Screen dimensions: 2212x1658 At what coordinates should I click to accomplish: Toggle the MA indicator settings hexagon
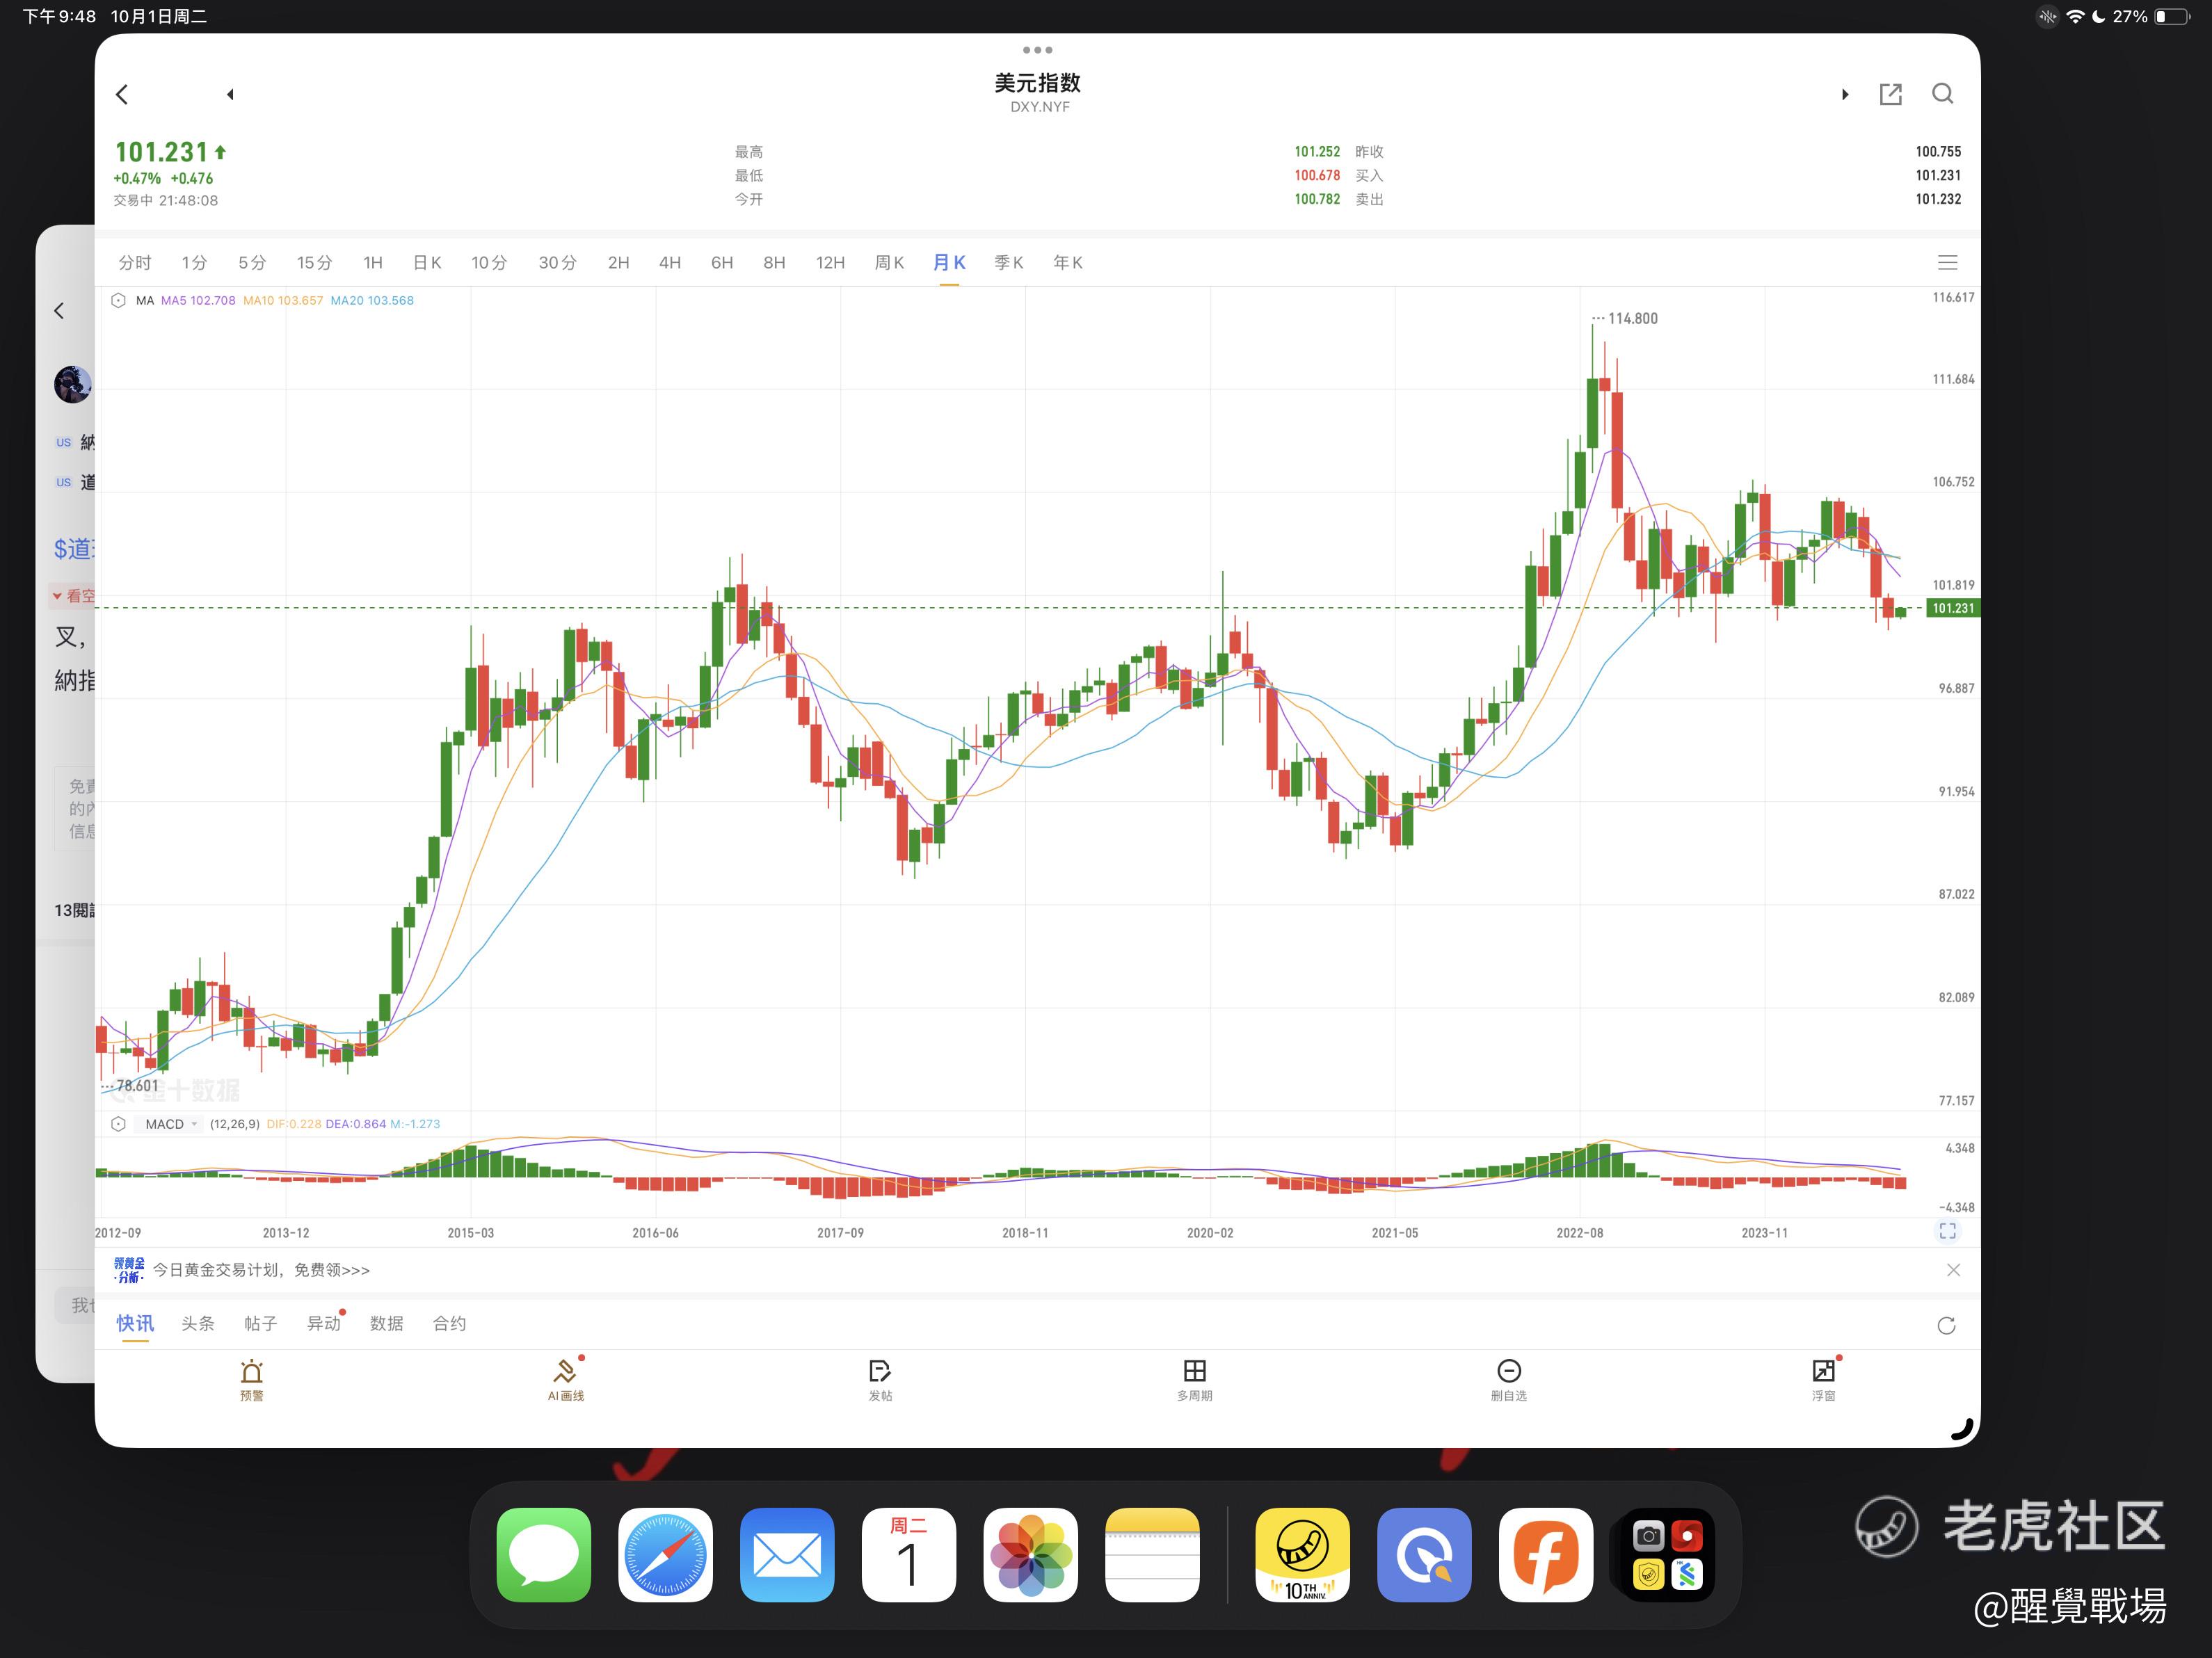tap(118, 300)
